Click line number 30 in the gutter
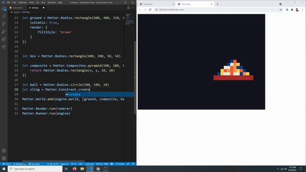The image size is (306, 172). coord(16,99)
